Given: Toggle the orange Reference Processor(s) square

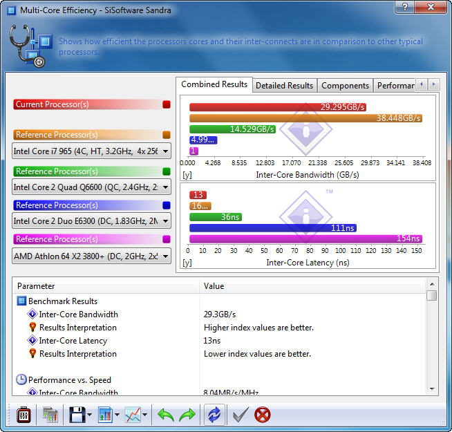Looking at the screenshot, I should [167, 135].
